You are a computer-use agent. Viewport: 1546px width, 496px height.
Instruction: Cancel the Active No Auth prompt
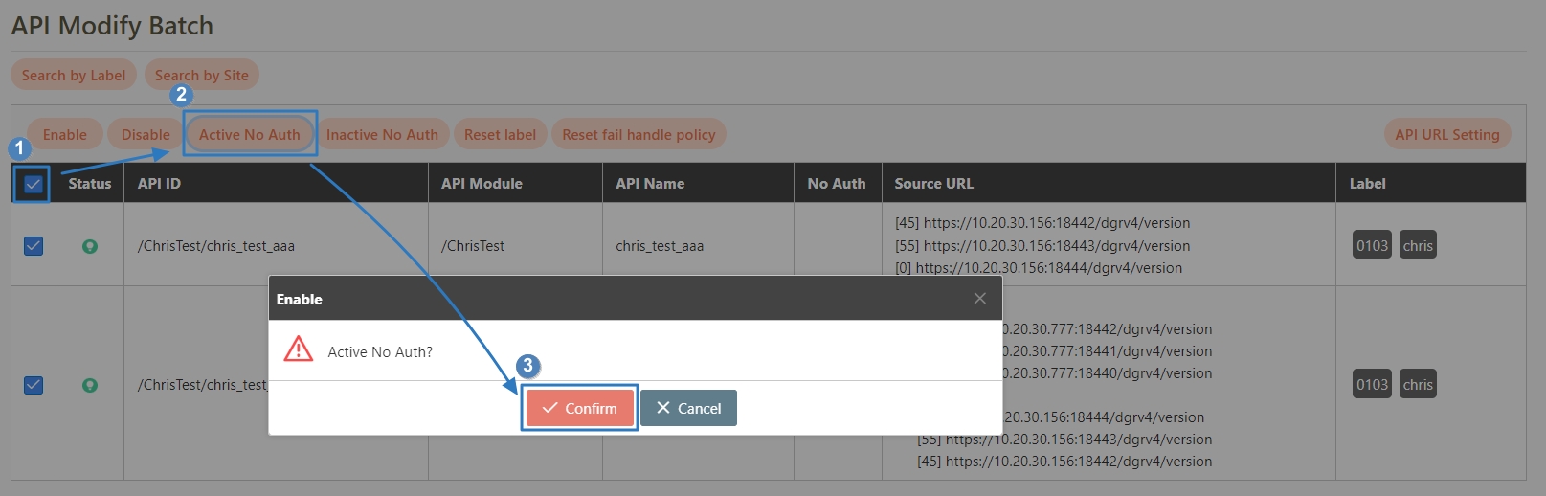(688, 408)
